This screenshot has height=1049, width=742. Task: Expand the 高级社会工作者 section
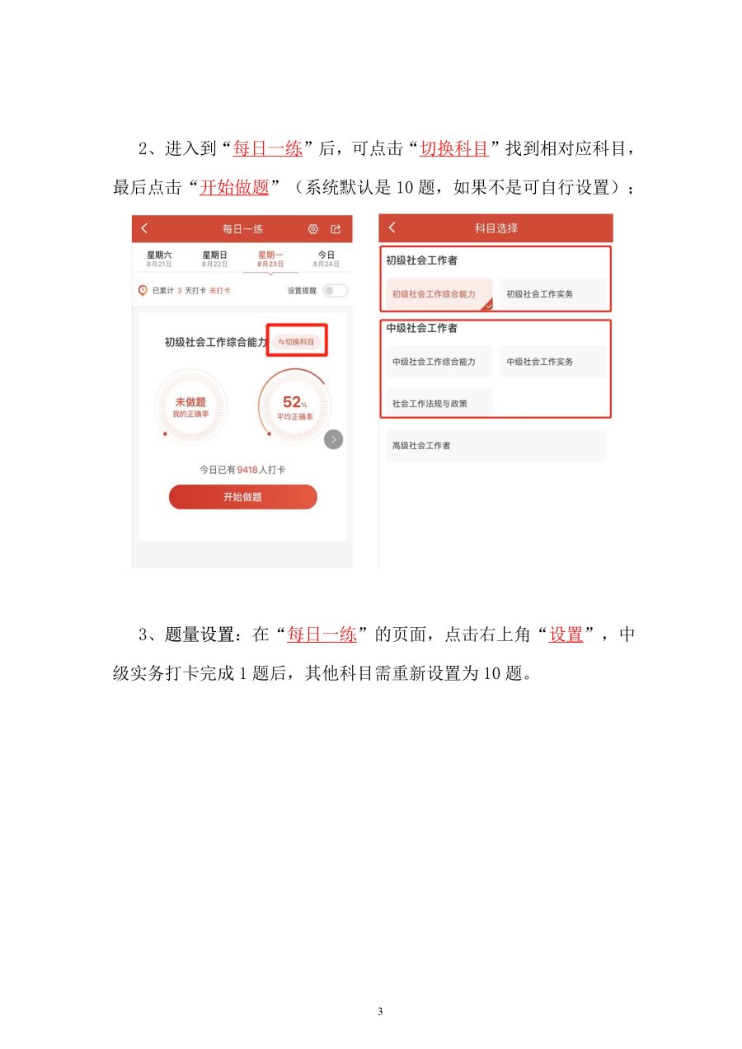[x=496, y=445]
